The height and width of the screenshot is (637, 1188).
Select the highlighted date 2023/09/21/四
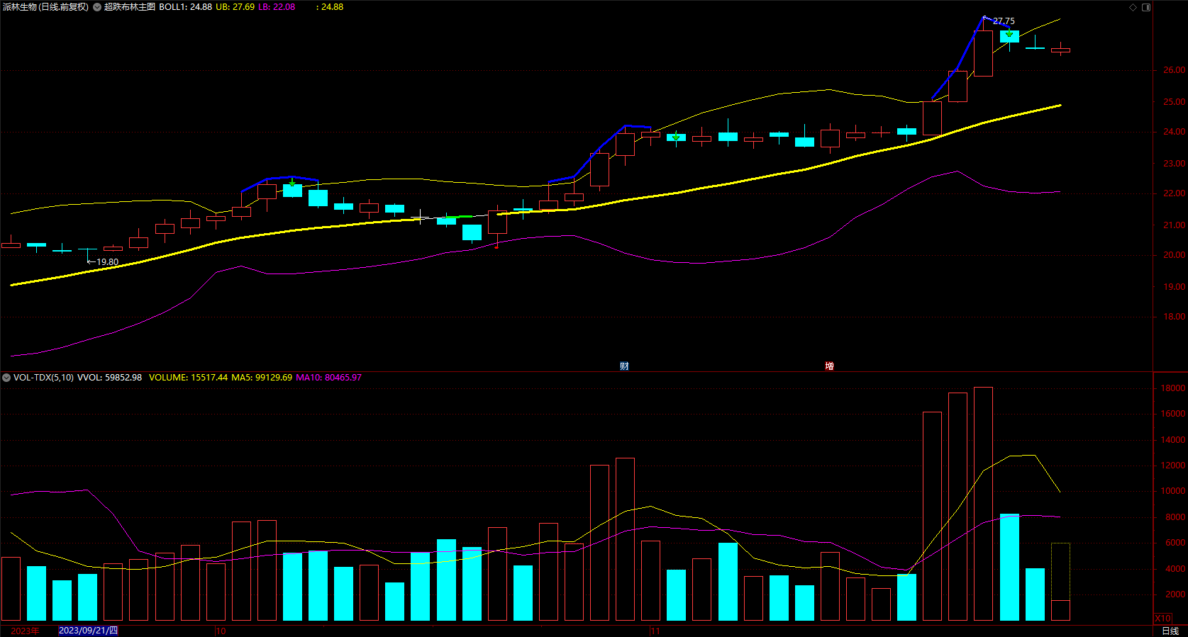(88, 631)
